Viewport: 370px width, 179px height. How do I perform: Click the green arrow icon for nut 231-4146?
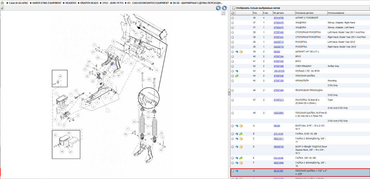coord(241,158)
